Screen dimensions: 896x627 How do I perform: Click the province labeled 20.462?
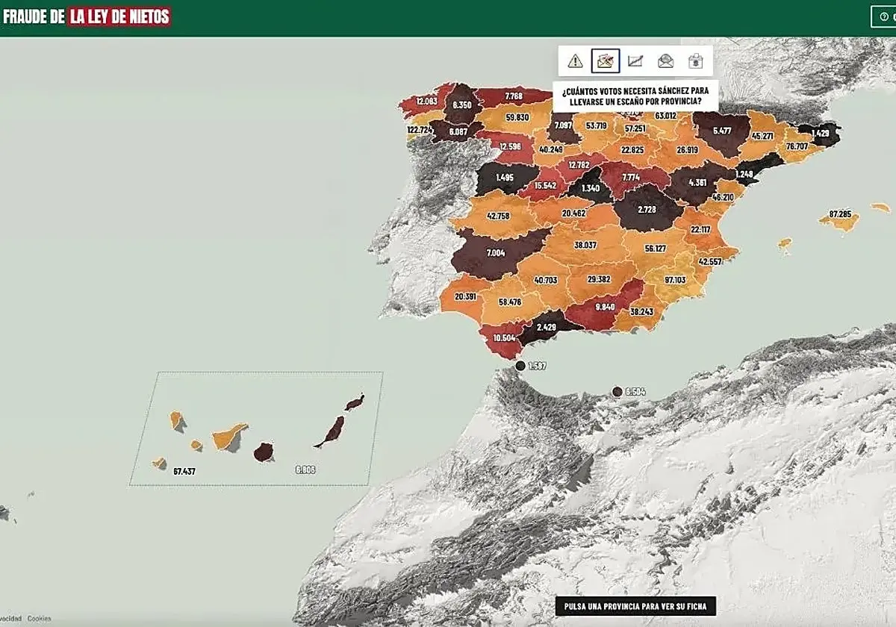tap(573, 213)
